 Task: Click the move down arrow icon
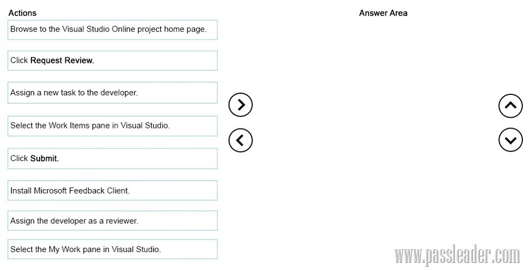[x=510, y=140]
